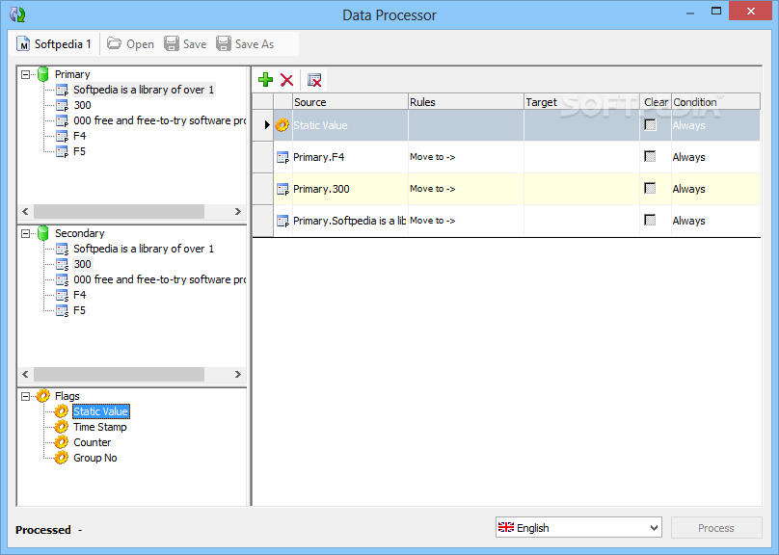Screen dimensions: 779x555
Task: Click 'Move to ->' in Primary.F4 row
Action: 432,157
